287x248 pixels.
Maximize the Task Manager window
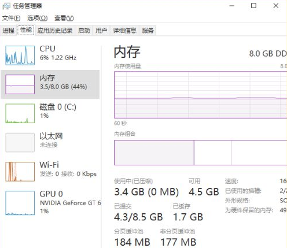253,6
